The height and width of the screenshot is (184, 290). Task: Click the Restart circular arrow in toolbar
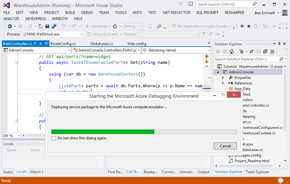115,26
